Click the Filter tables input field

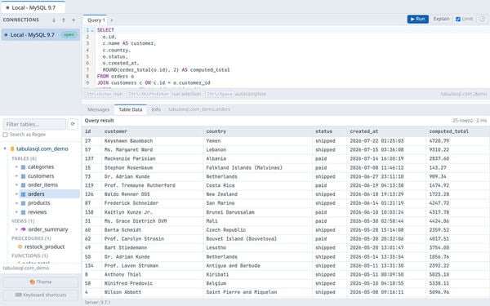click(34, 124)
